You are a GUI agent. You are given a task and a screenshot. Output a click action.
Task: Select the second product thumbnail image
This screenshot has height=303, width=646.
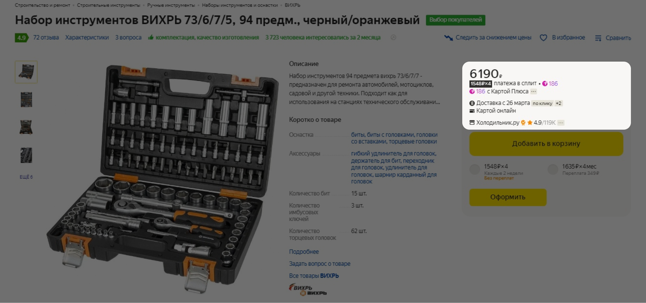coord(26,100)
